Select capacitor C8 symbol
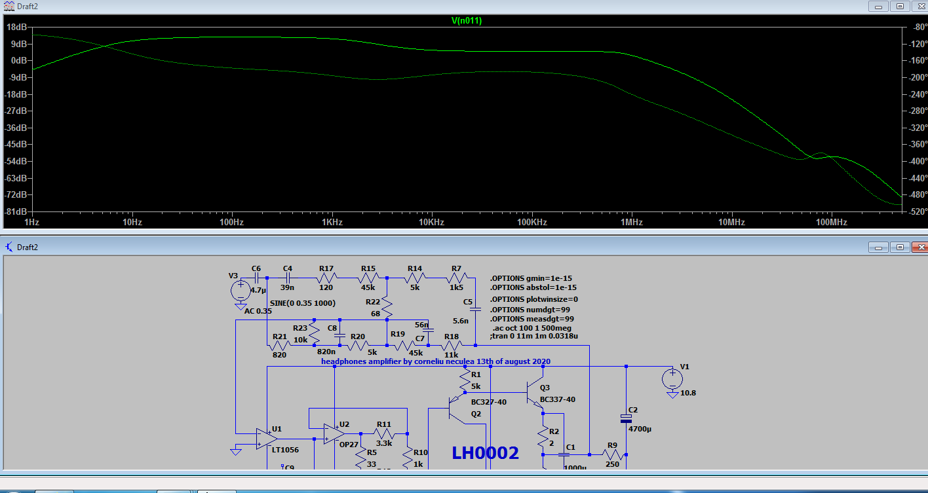This screenshot has width=928, height=493. (340, 335)
